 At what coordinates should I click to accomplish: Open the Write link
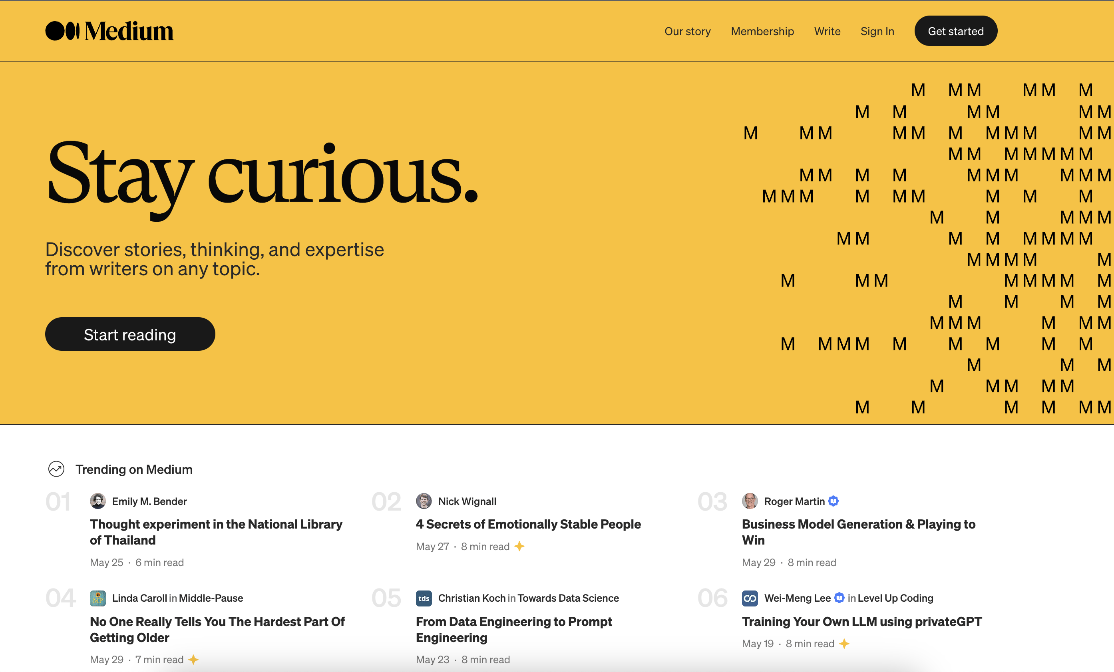(827, 31)
